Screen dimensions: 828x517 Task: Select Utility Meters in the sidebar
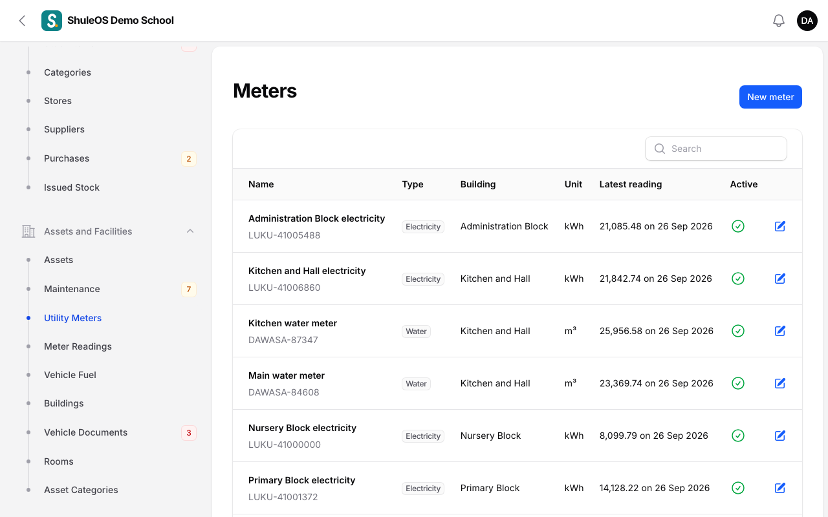[72, 318]
